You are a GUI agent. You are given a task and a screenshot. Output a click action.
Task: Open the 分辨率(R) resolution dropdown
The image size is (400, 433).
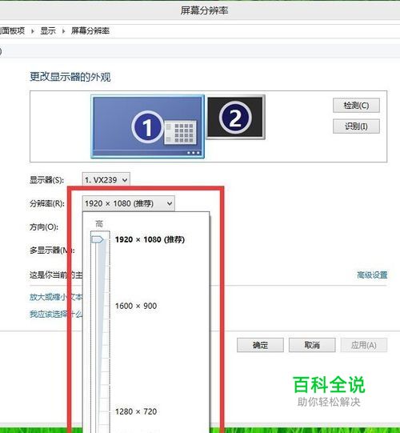pos(128,203)
